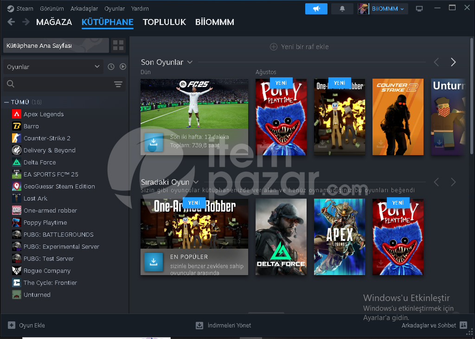The image size is (475, 339).
Task: Go forward with the right arrow
Action: pos(26,22)
